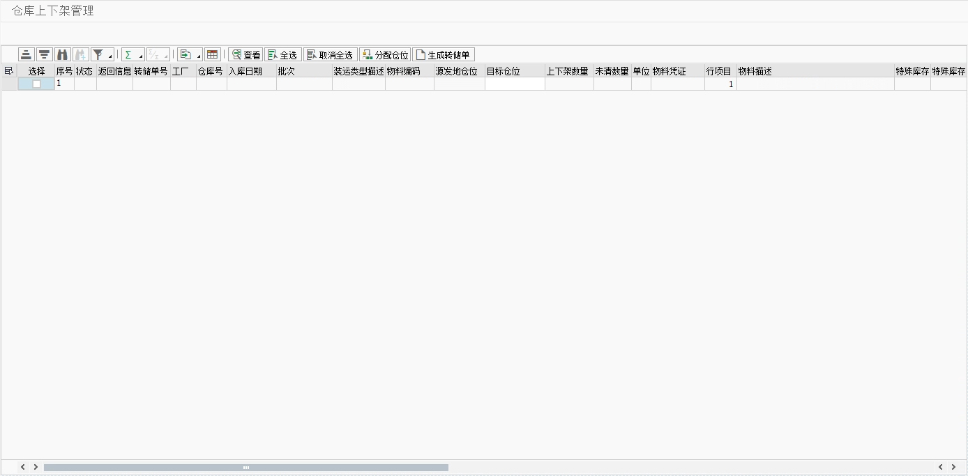This screenshot has width=968, height=476.
Task: Click the sort descending icon
Action: pyautogui.click(x=45, y=55)
